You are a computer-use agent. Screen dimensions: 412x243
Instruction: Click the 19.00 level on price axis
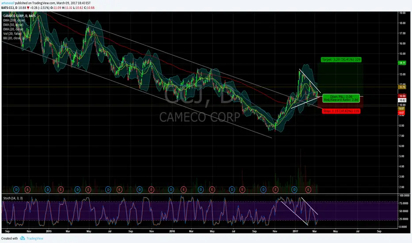click(x=402, y=13)
